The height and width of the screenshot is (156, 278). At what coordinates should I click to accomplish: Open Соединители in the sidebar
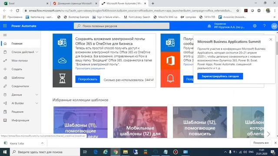[20, 86]
